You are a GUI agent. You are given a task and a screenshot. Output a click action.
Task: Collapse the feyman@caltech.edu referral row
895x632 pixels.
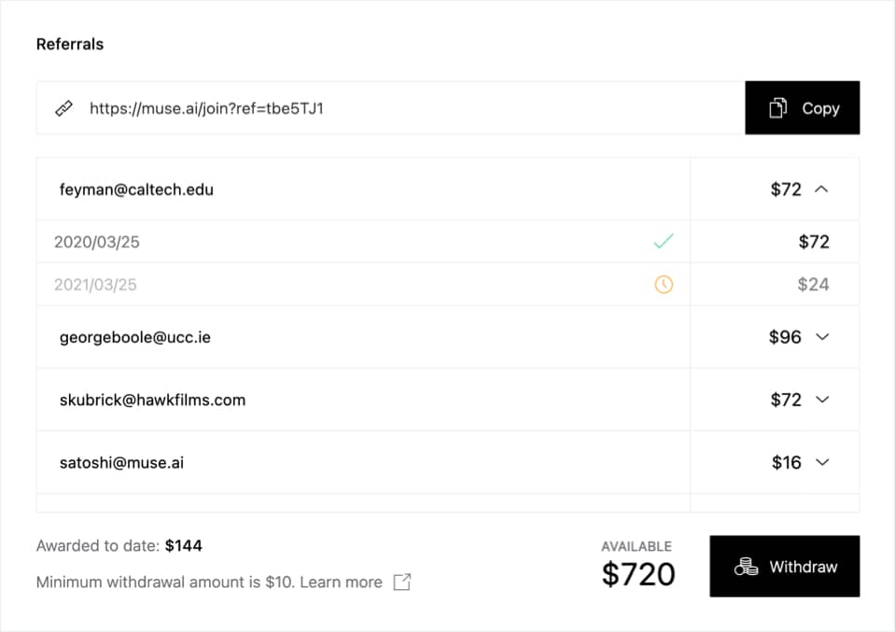pos(821,189)
